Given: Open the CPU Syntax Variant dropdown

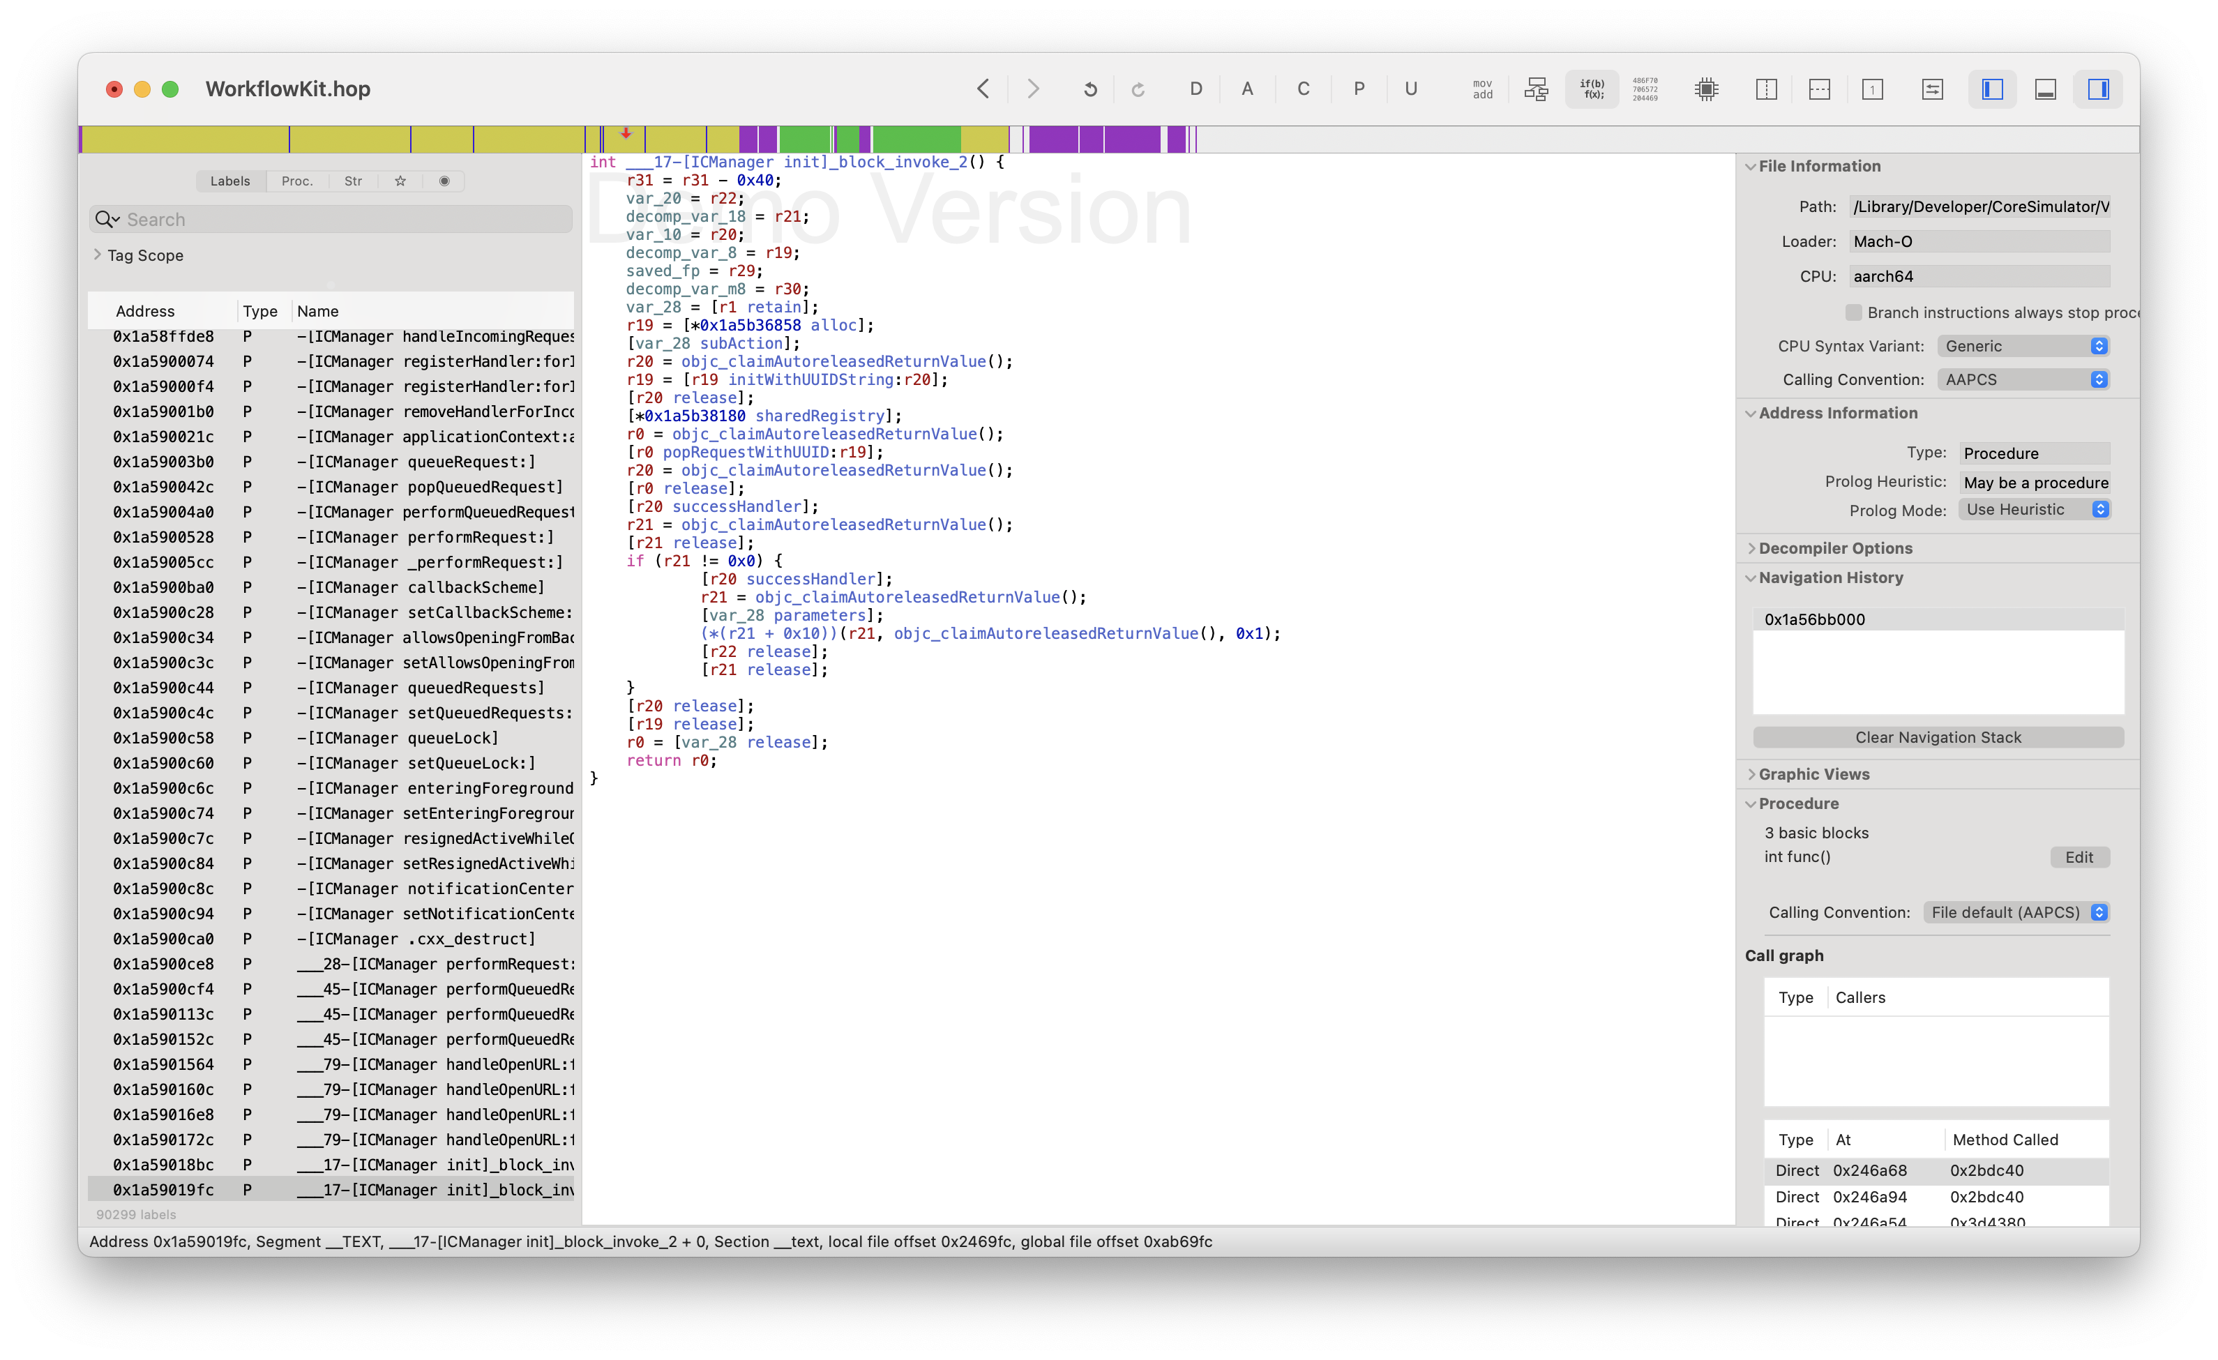Looking at the screenshot, I should click(2023, 346).
